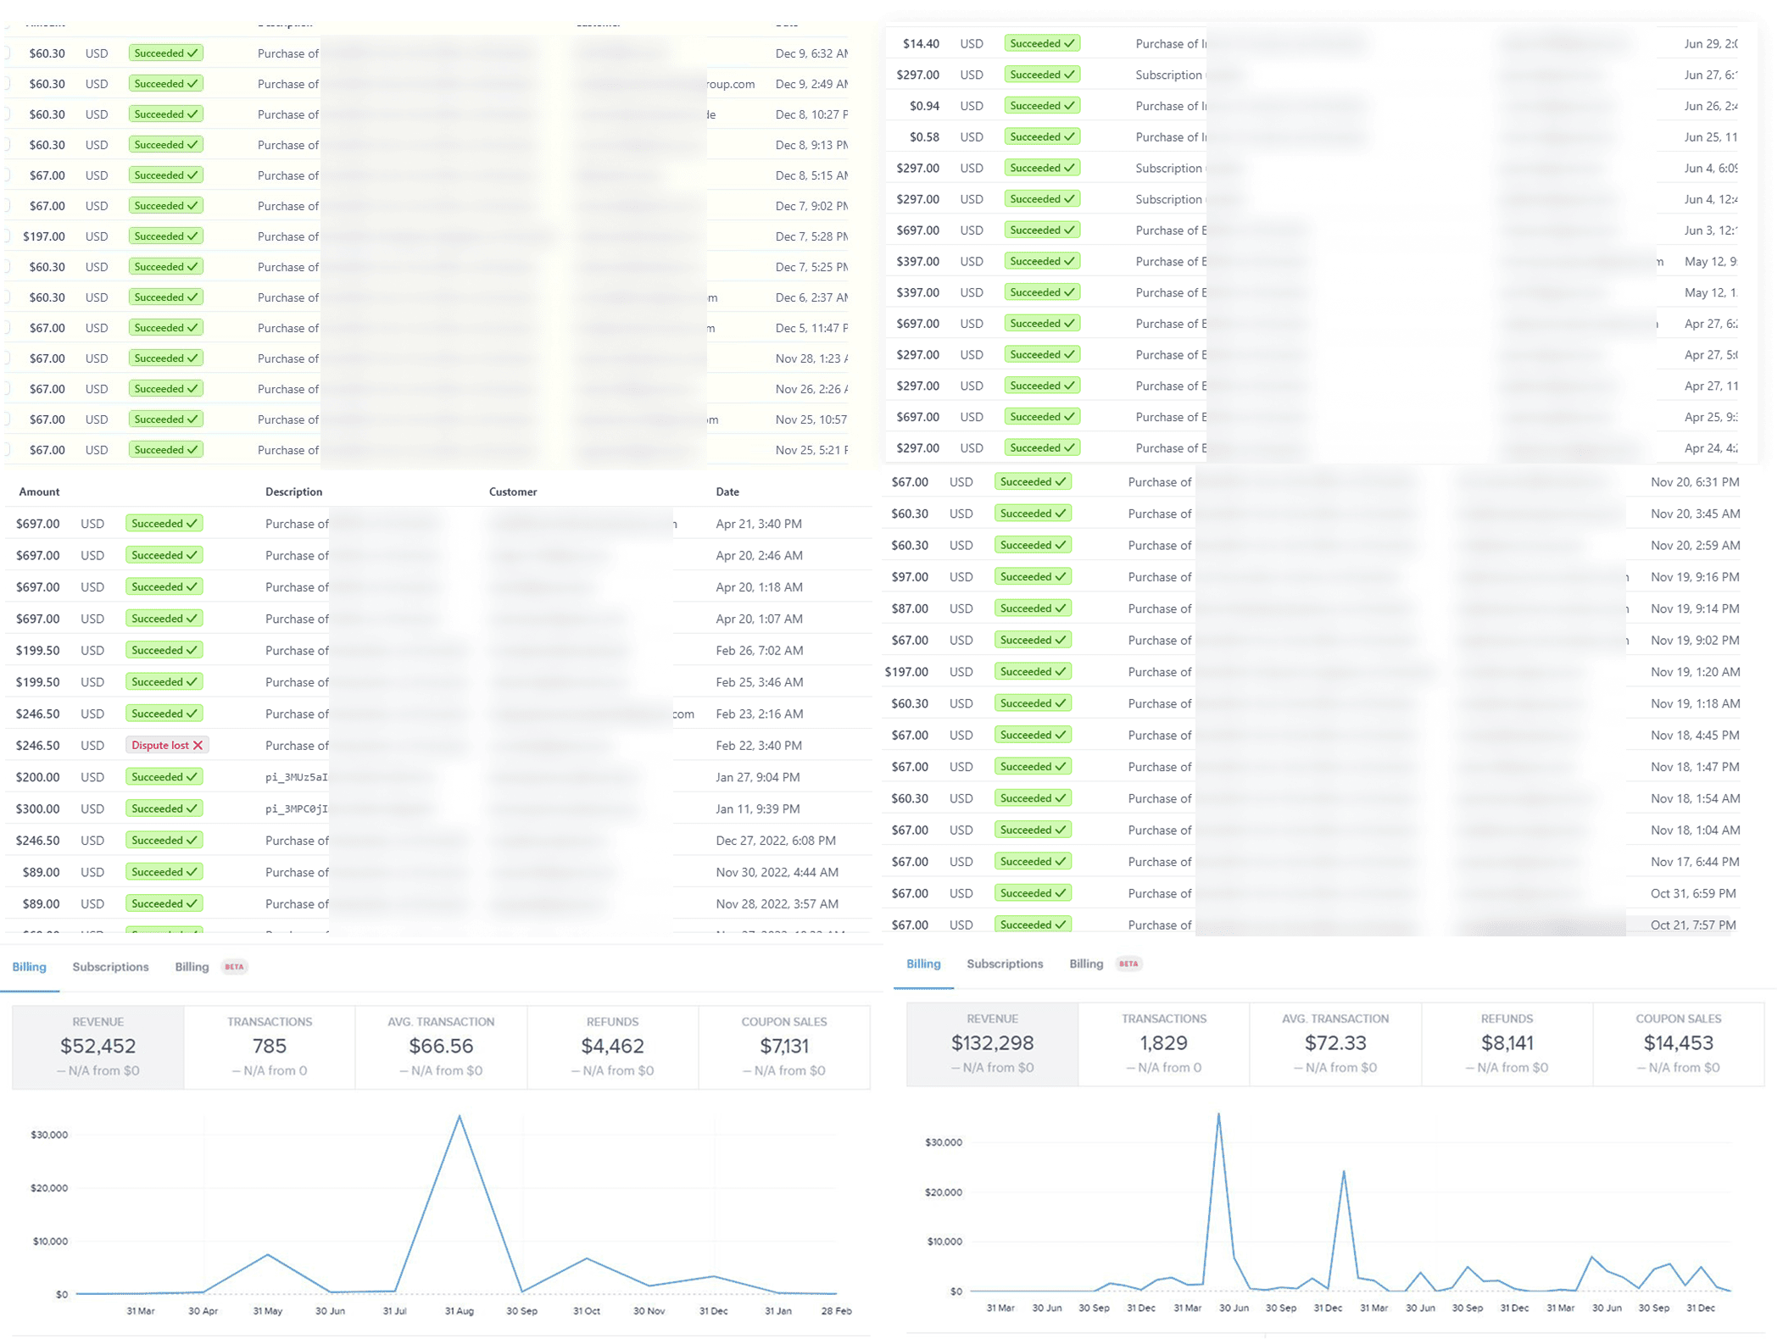
Task: Click Succeeded badge on $300.00 Jan 11 payment
Action: click(164, 808)
